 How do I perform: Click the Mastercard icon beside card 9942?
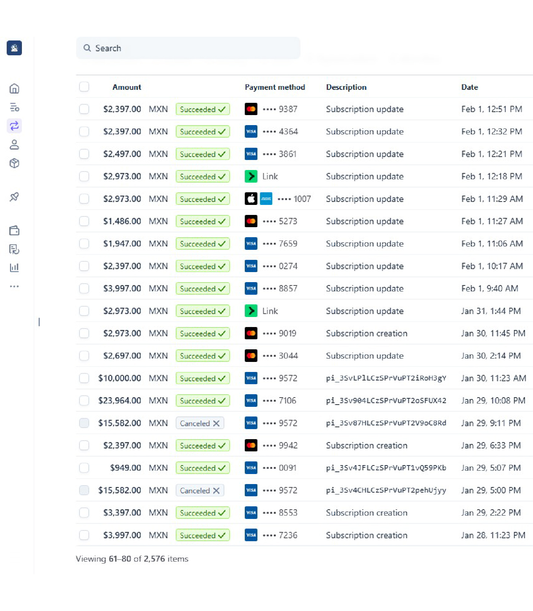pos(251,445)
